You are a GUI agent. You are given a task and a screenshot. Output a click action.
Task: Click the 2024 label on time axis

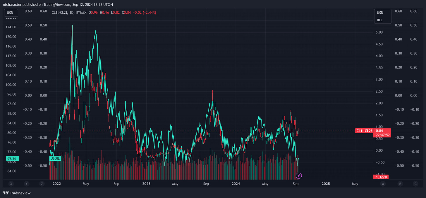236,184
